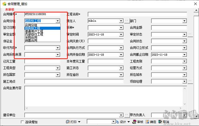This screenshot has height=126, width=199.
Task: Pick 销售合同 from the list
Action: pyautogui.click(x=42, y=40)
